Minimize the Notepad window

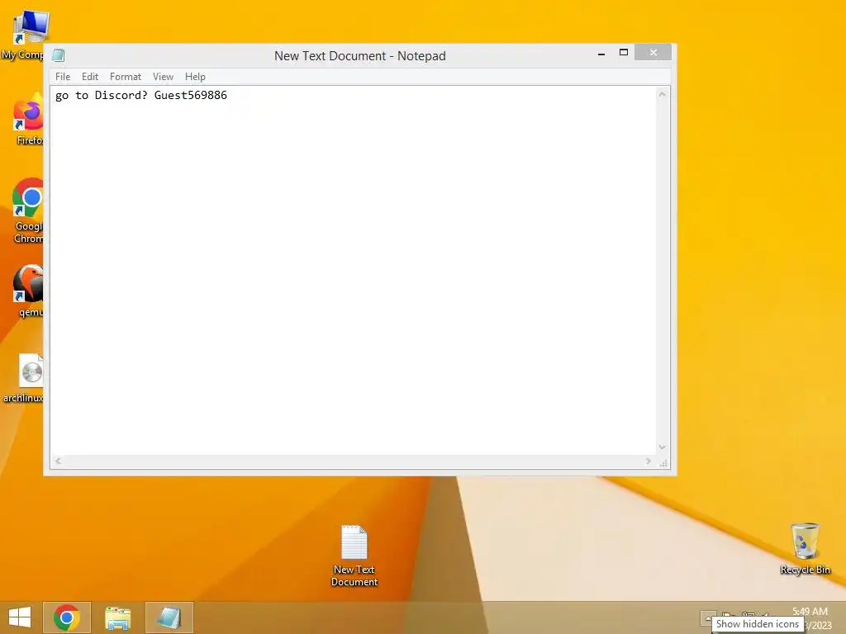[601, 53]
